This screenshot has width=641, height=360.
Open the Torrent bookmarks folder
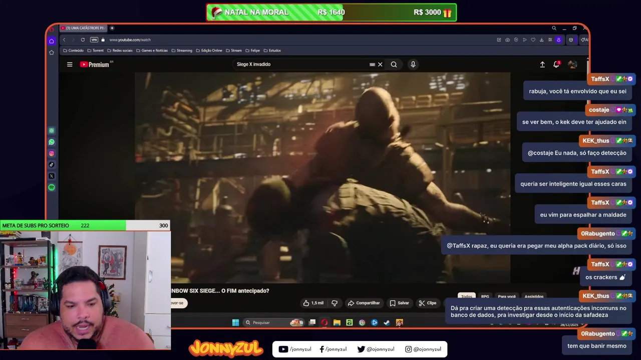tap(96, 50)
